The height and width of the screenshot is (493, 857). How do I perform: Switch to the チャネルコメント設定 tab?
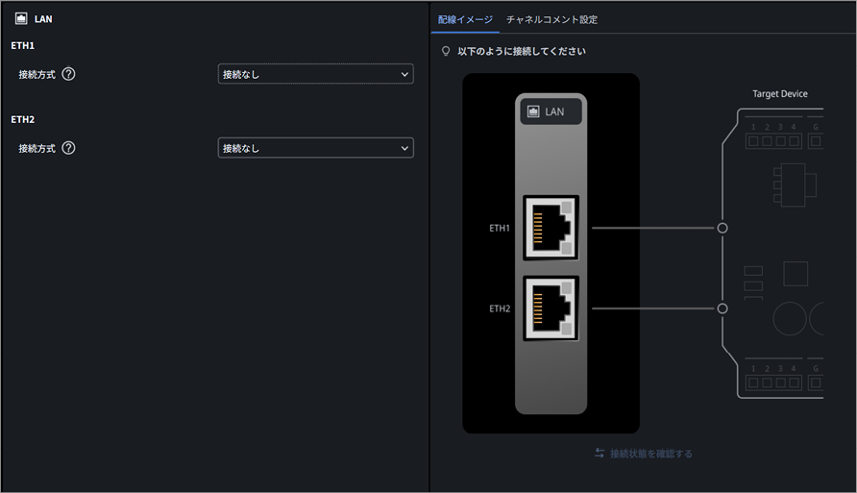(x=551, y=19)
